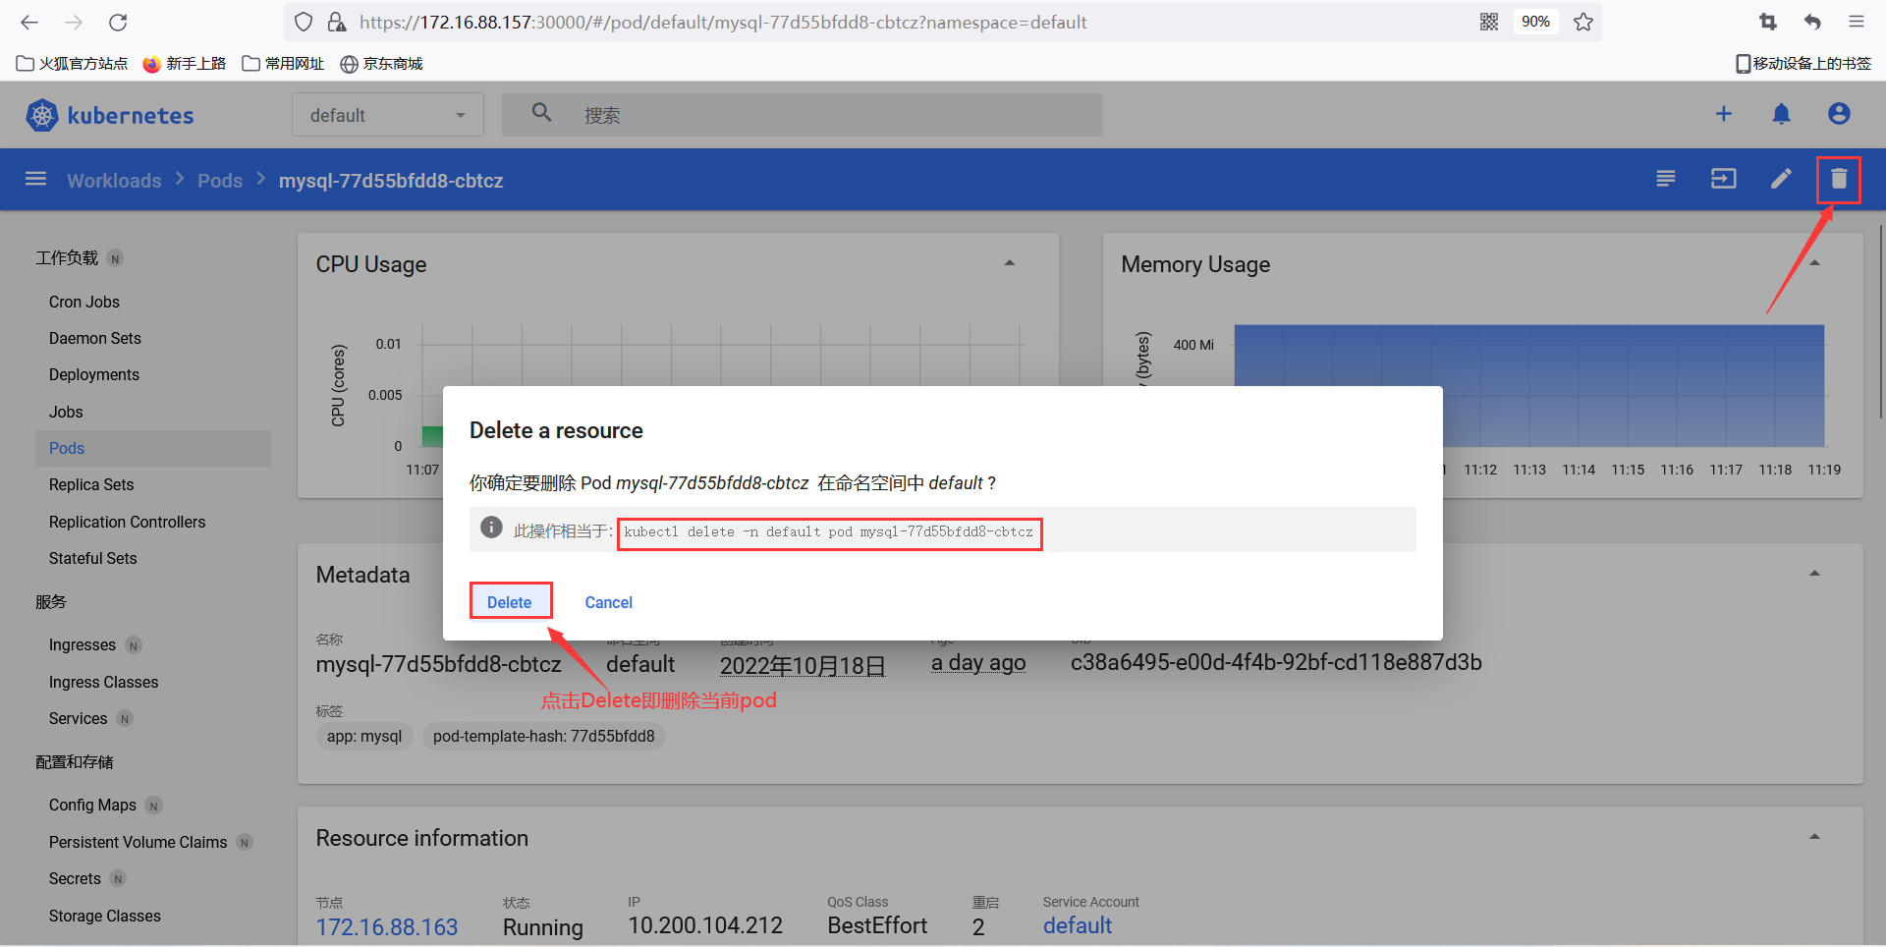Open Jobs in sidebar
1886x947 pixels.
click(x=66, y=412)
